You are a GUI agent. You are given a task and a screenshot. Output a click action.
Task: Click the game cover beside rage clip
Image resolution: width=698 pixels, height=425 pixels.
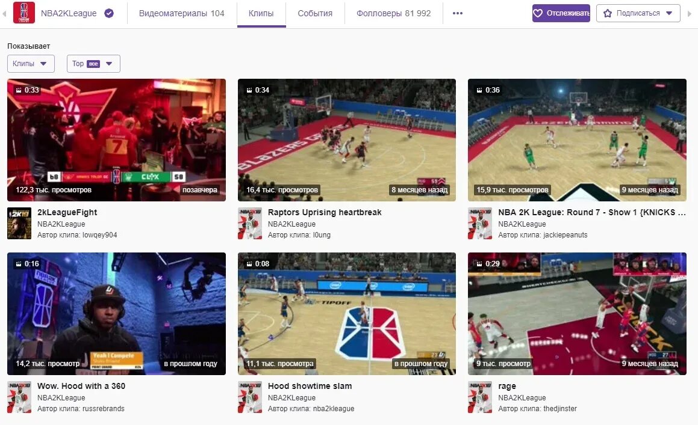tap(480, 397)
